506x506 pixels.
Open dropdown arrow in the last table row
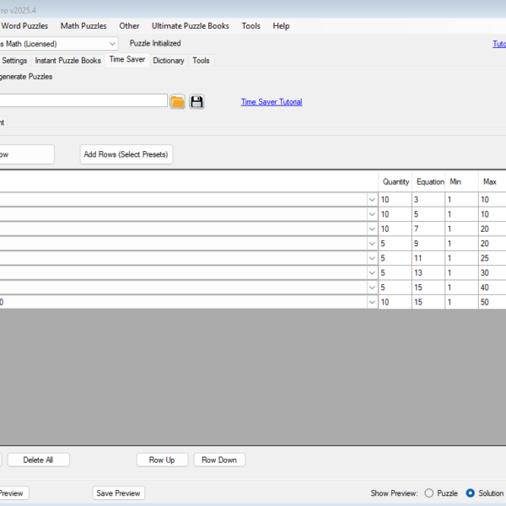373,302
